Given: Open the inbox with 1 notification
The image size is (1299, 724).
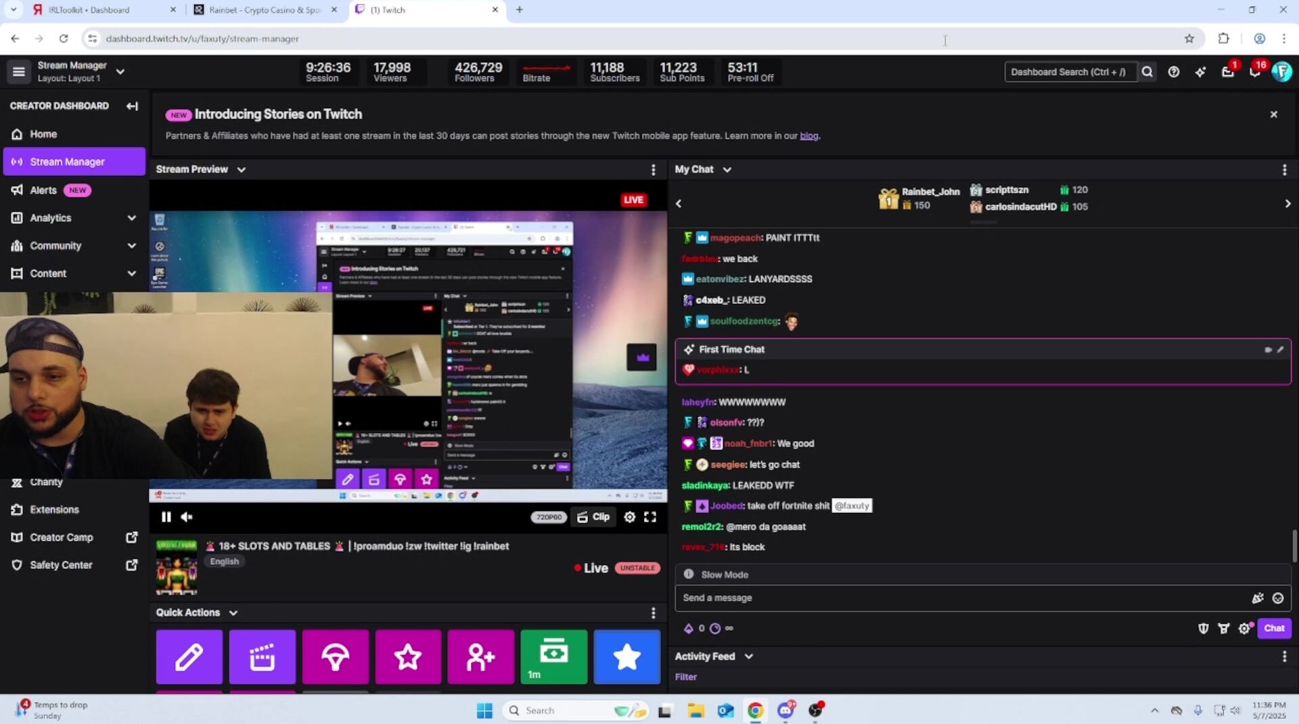Looking at the screenshot, I should [1228, 72].
